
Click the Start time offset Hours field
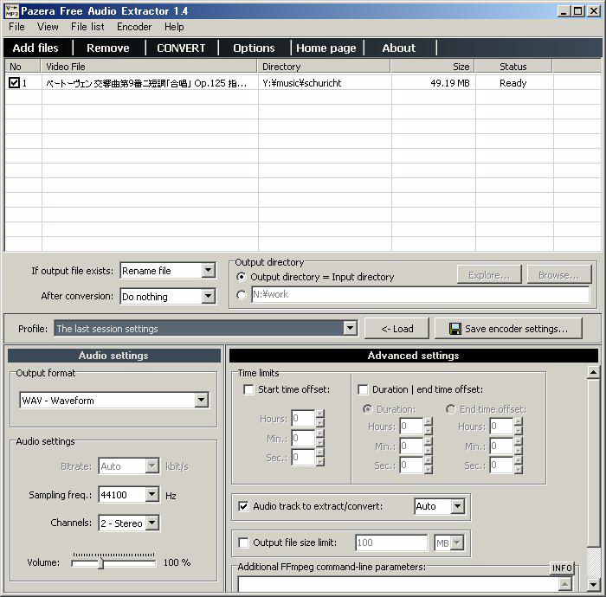click(303, 418)
